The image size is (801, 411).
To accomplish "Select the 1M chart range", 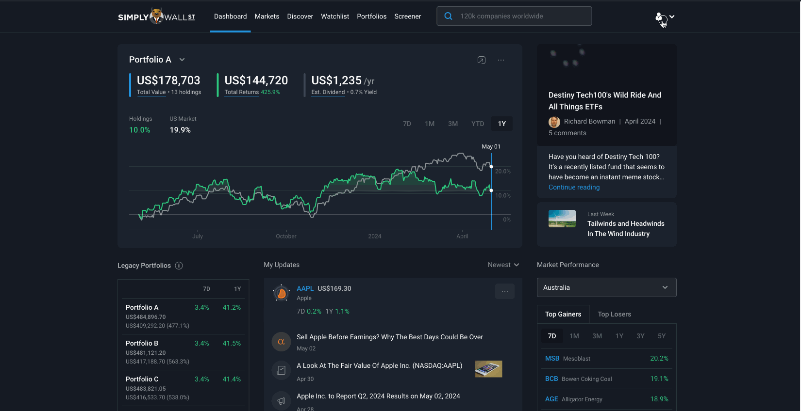I will pos(430,124).
